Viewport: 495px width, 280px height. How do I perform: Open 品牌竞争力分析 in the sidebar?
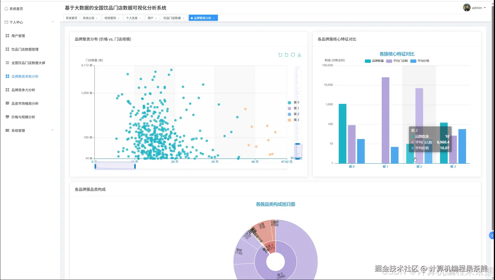[23, 90]
